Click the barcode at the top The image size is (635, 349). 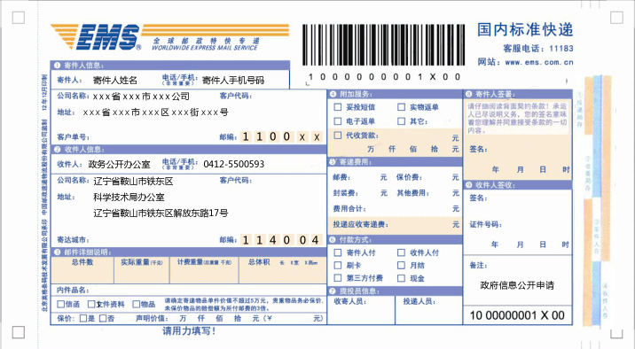tap(383, 44)
